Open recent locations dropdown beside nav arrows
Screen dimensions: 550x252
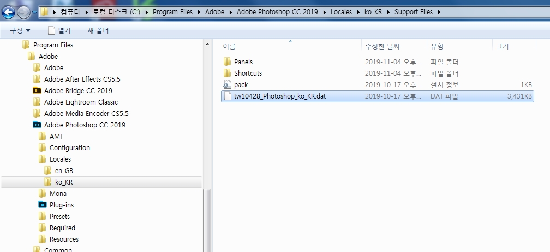click(34, 13)
